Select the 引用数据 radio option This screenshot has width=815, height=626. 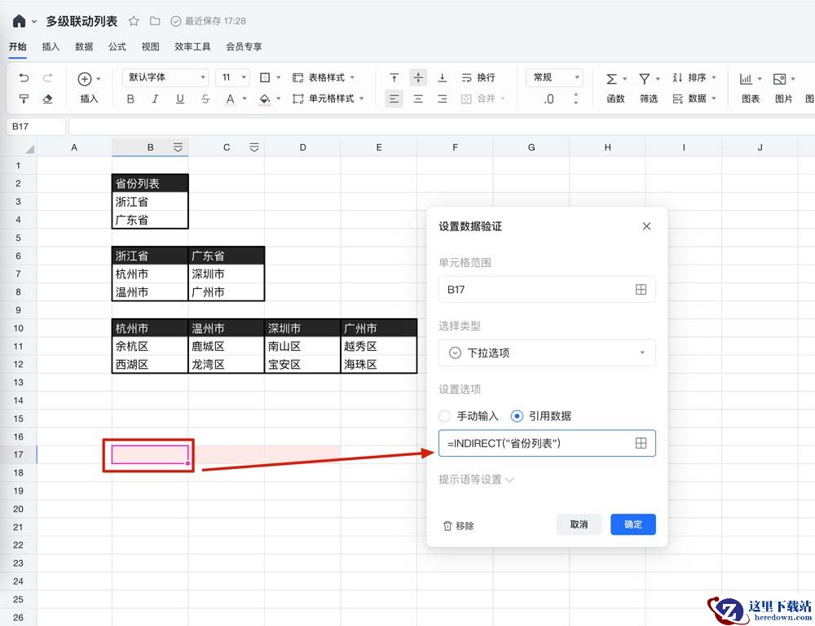pyautogui.click(x=517, y=416)
